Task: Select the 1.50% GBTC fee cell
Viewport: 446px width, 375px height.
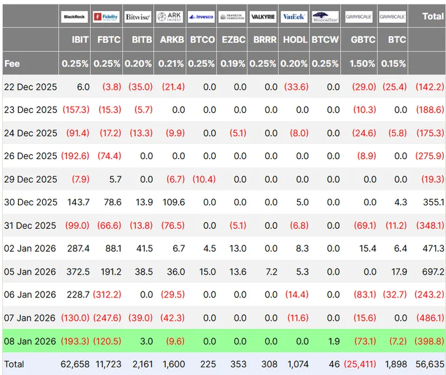Action: (x=362, y=64)
